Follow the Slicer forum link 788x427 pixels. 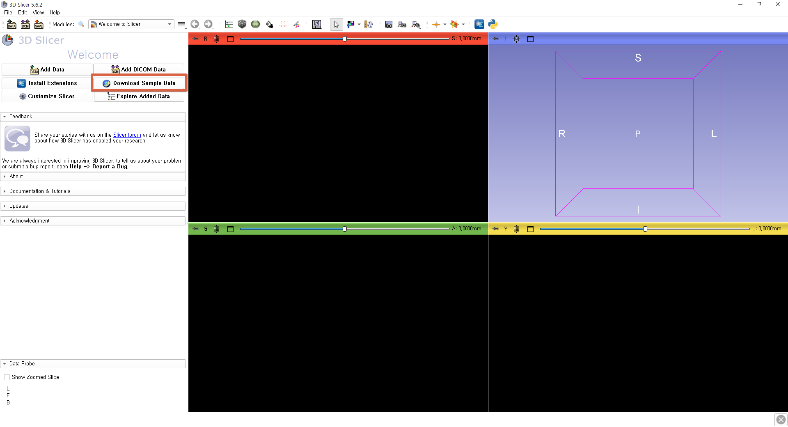127,135
